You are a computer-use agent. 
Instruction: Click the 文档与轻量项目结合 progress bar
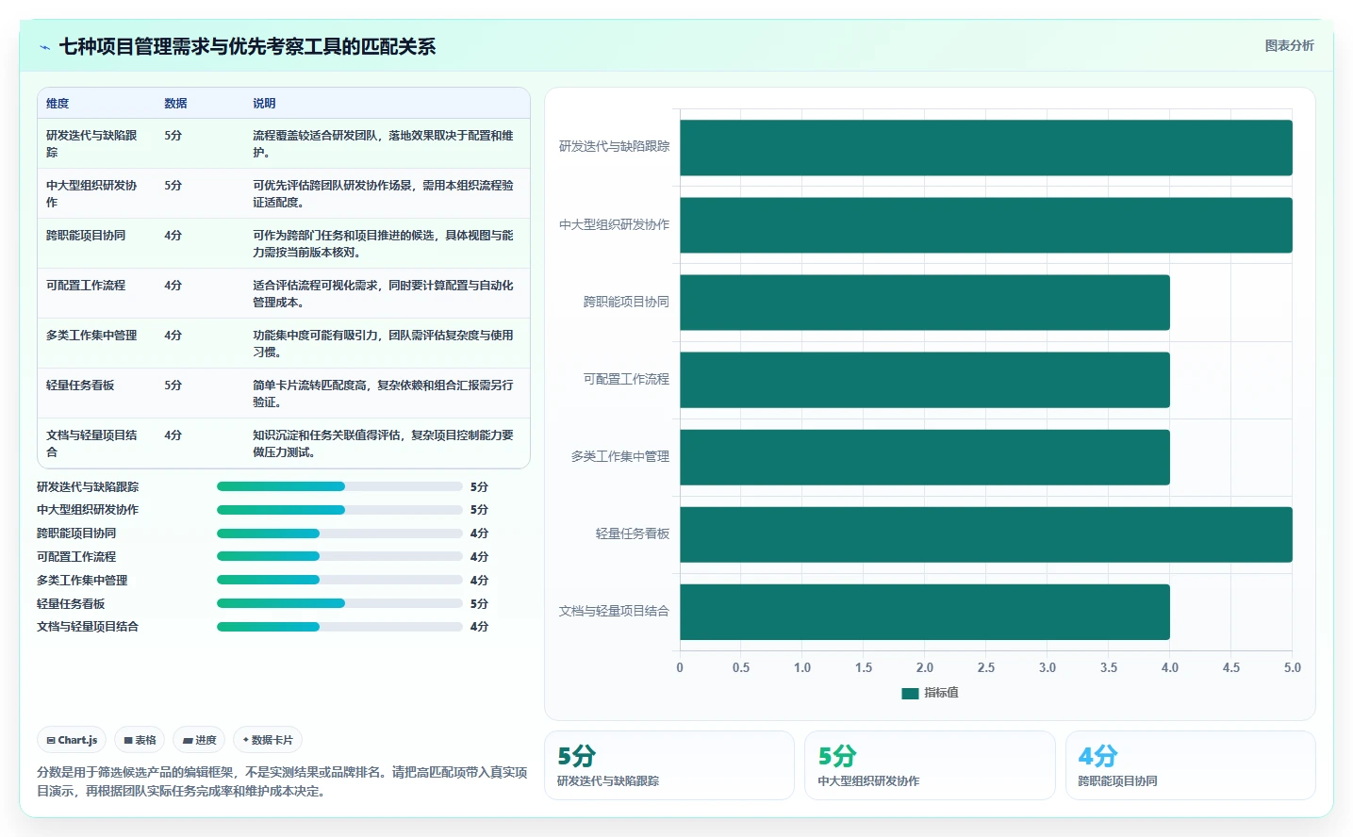coord(339,627)
